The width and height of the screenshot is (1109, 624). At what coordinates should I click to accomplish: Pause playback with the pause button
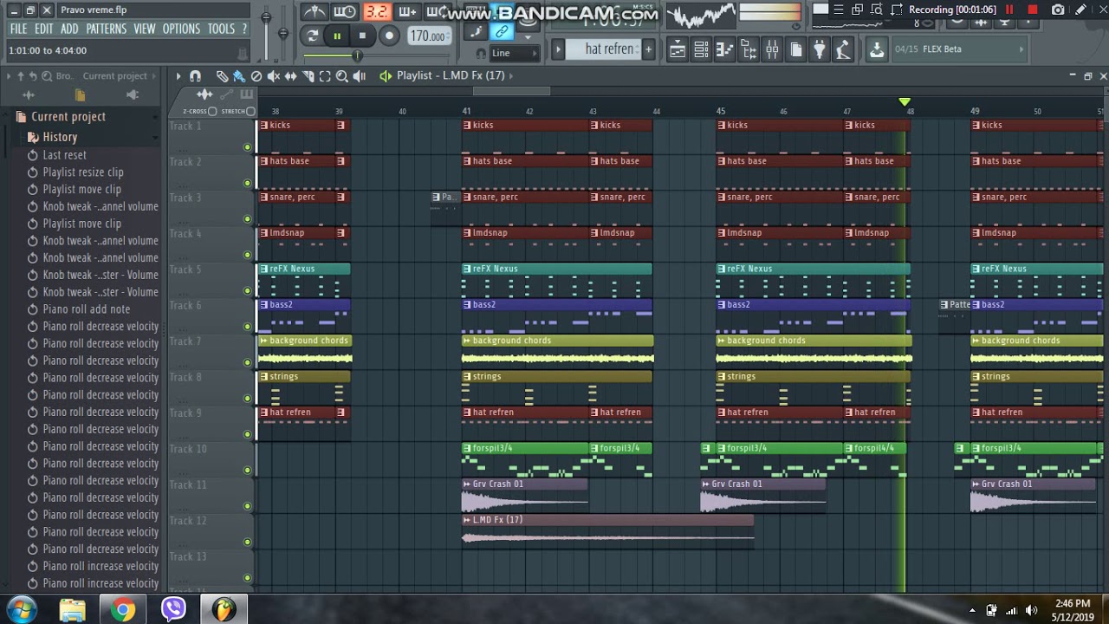[337, 36]
